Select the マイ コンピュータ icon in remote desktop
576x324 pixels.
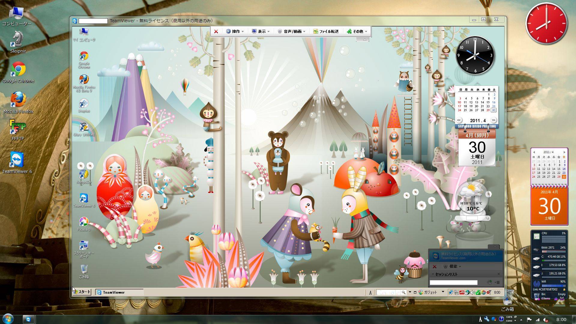point(84,35)
